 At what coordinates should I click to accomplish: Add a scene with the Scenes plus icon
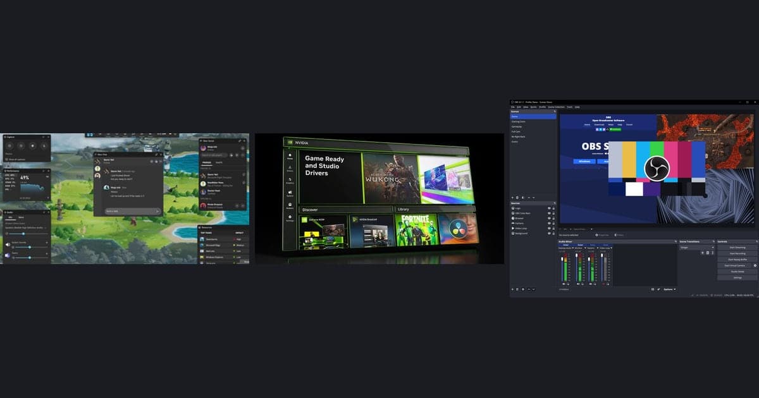tap(512, 198)
